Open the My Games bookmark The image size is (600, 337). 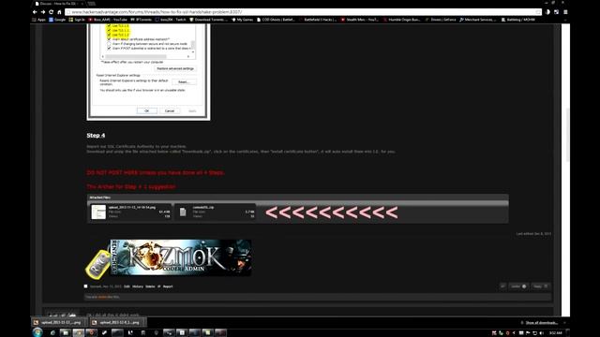(x=242, y=20)
